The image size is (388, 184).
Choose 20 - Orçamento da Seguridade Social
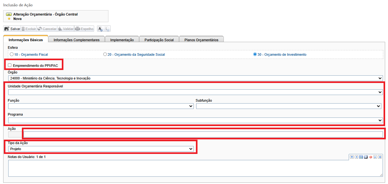tap(105, 54)
